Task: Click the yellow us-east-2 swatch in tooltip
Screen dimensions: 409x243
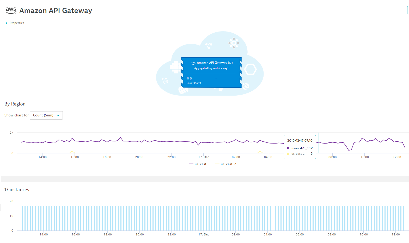Action: (x=288, y=154)
